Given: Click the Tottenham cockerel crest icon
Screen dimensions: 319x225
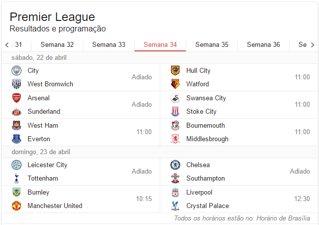Looking at the screenshot, I should tap(17, 178).
